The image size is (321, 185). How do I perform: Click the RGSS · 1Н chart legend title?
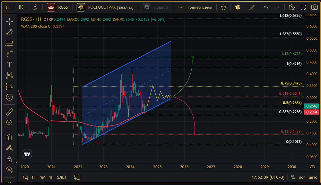31,19
